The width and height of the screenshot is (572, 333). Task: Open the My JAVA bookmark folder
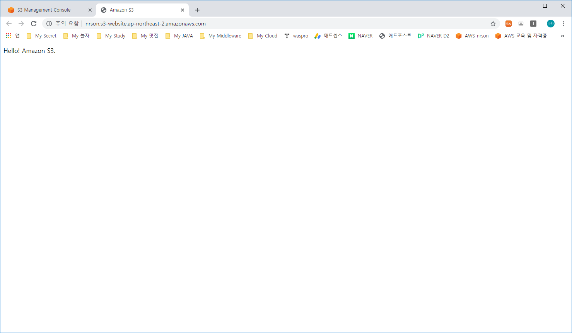[x=179, y=36]
